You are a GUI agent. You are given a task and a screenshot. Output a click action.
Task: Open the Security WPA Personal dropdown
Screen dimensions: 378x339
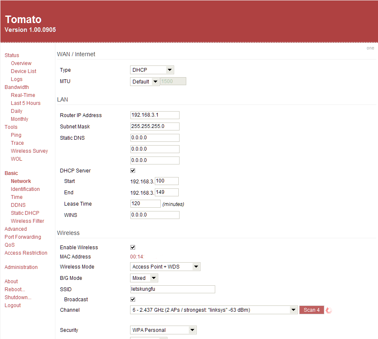(163, 330)
